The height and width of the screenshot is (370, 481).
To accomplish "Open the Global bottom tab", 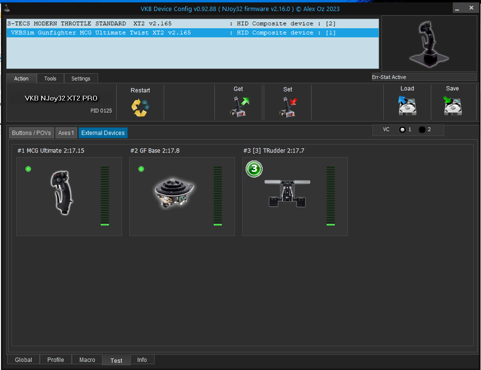I will [23, 359].
